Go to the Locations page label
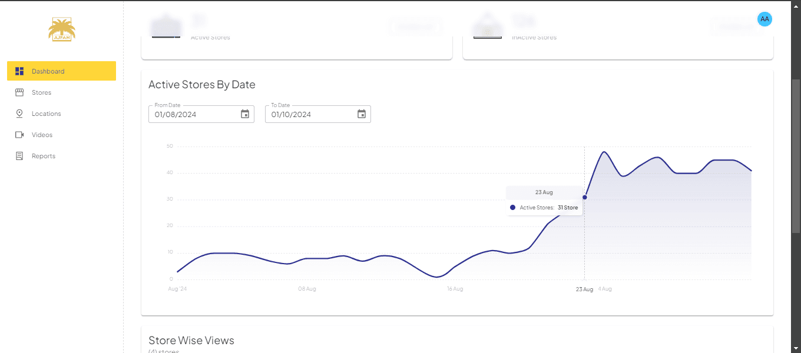 click(x=46, y=114)
